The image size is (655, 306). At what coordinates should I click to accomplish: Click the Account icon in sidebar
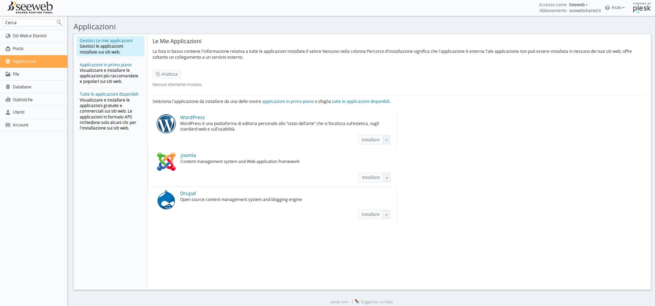click(8, 125)
